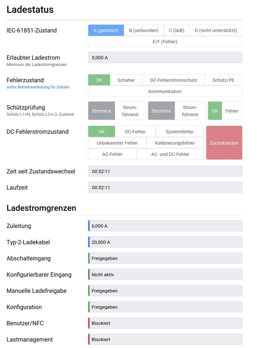This screenshot has width=257, height=348.
Task: Click the Lastmanagement Blockiert field
Action: click(x=165, y=340)
